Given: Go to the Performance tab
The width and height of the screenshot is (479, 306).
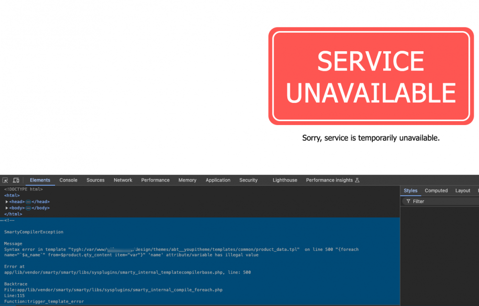Looking at the screenshot, I should (x=155, y=180).
